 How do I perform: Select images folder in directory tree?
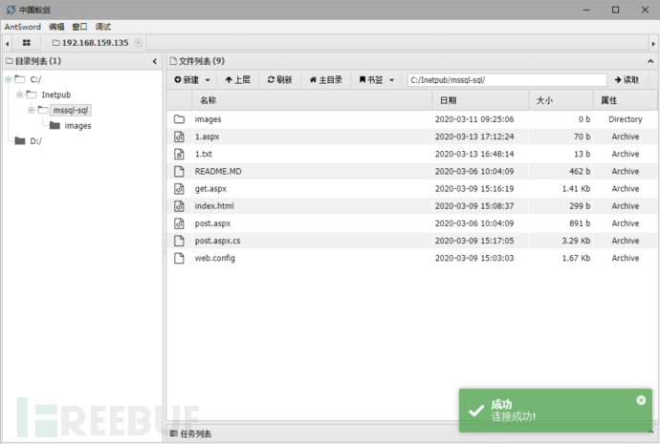(77, 126)
